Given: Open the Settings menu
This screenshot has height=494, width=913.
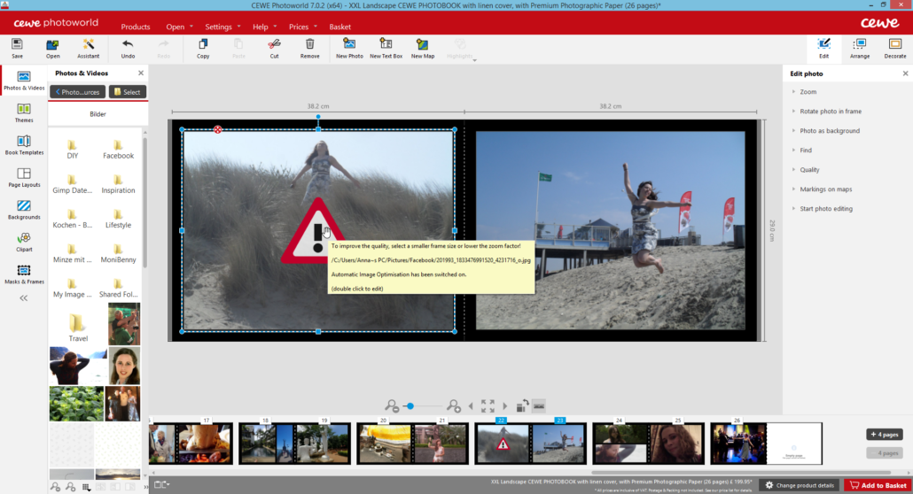Looking at the screenshot, I should click(x=222, y=27).
